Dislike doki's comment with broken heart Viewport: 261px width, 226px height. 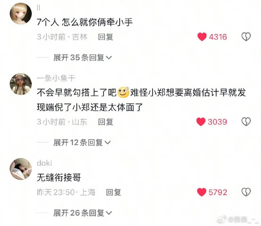coord(246,192)
